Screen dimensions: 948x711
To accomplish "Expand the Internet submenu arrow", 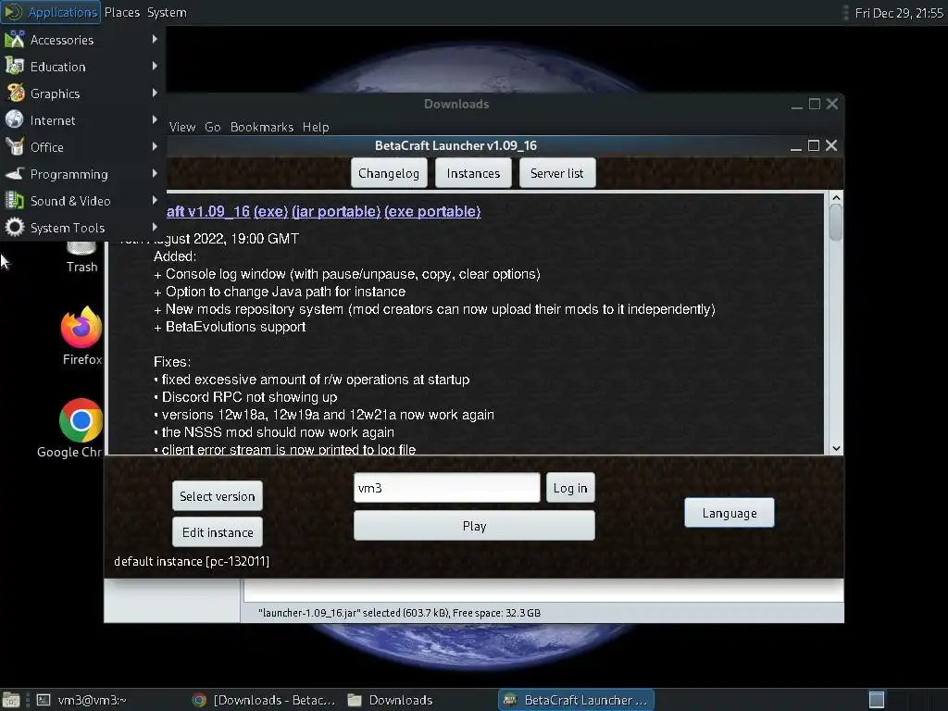I will tap(155, 119).
